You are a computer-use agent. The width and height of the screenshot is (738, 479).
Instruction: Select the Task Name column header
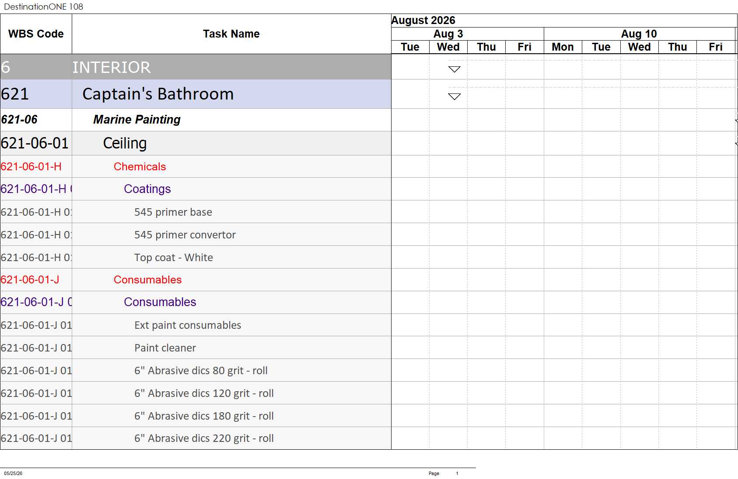(231, 34)
